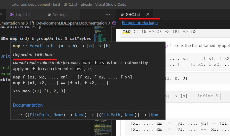
Task: Close the cut-off tab at far left
Action: (1, 14)
